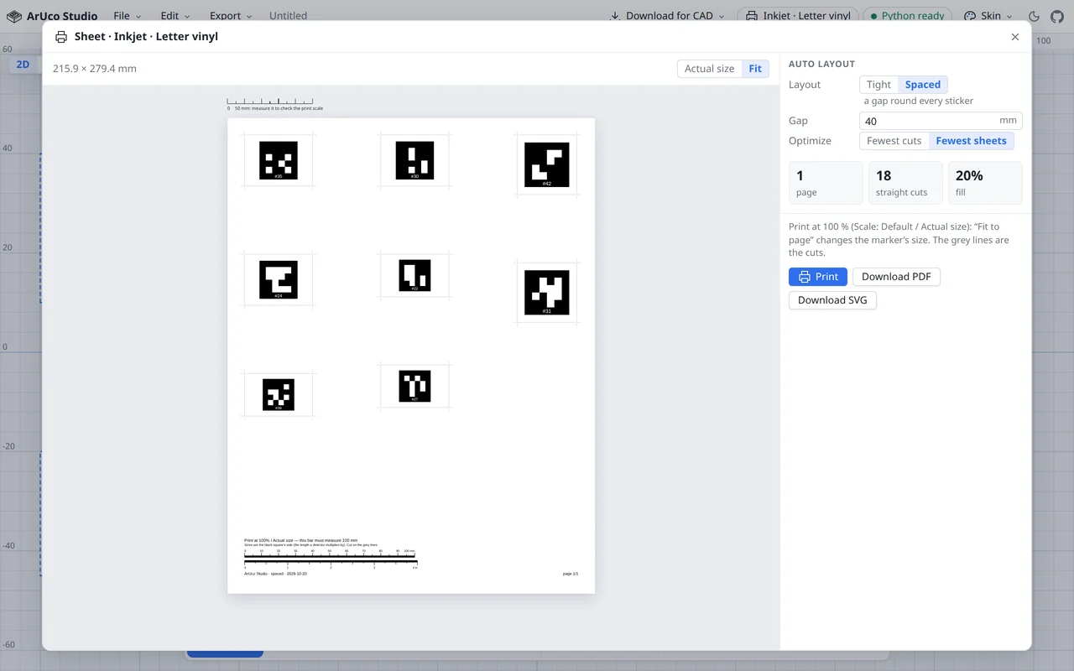Open the Export menu
Screen dimensions: 1074x671
point(231,16)
